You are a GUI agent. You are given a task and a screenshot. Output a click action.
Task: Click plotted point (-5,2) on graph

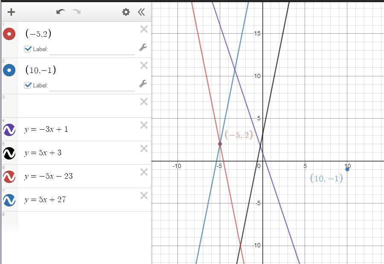coord(220,144)
